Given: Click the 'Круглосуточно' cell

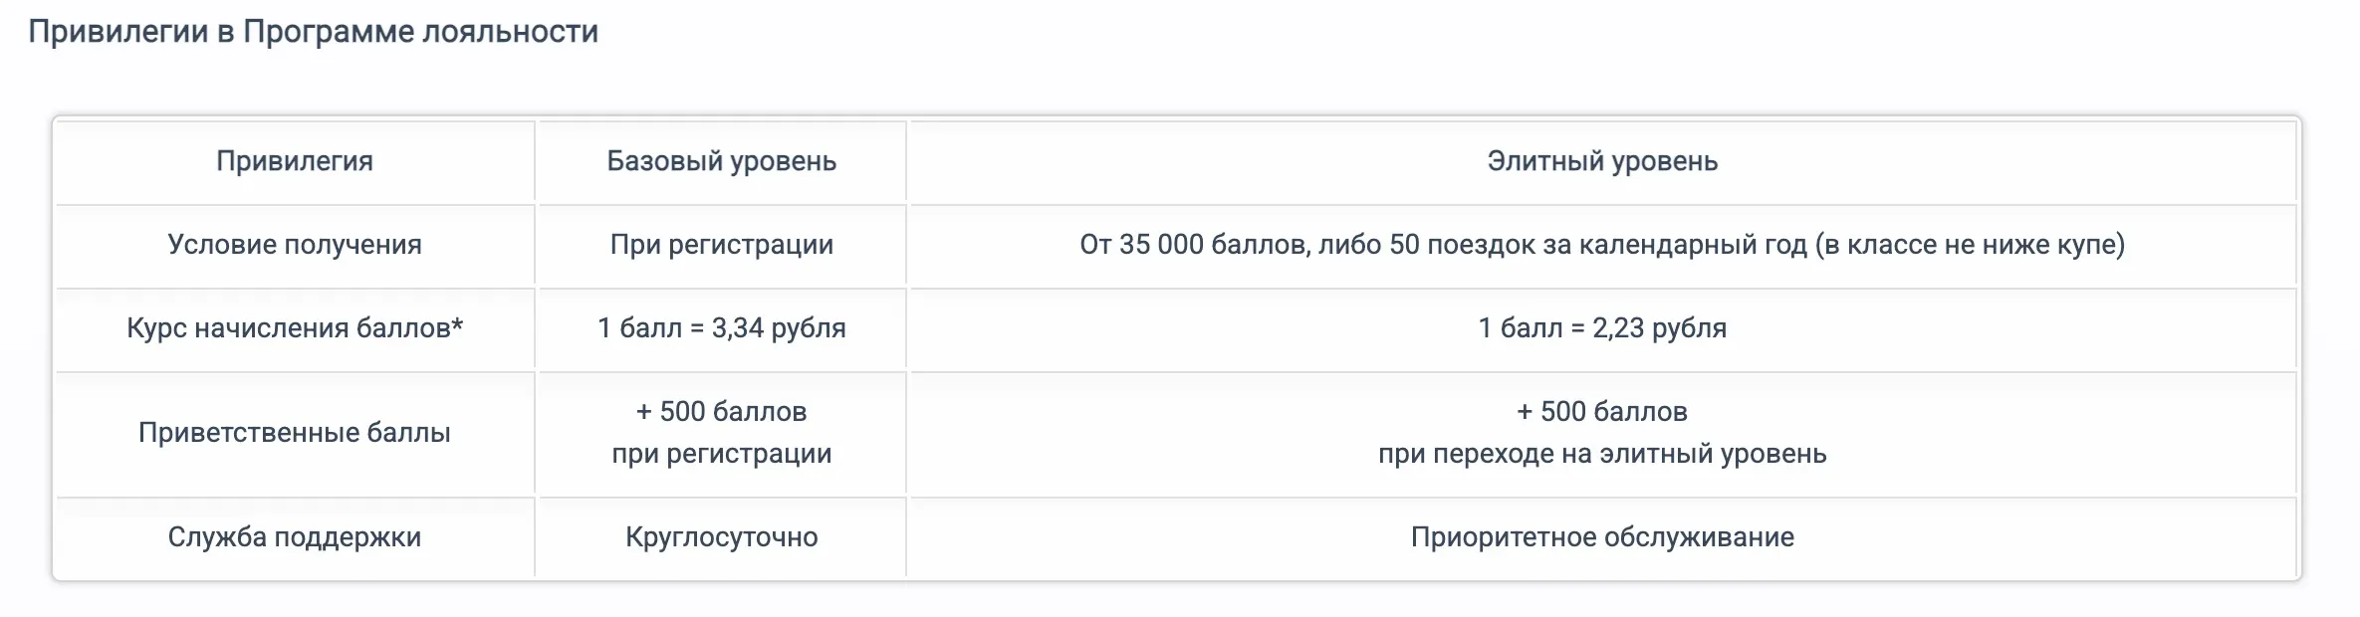Looking at the screenshot, I should pos(721,537).
